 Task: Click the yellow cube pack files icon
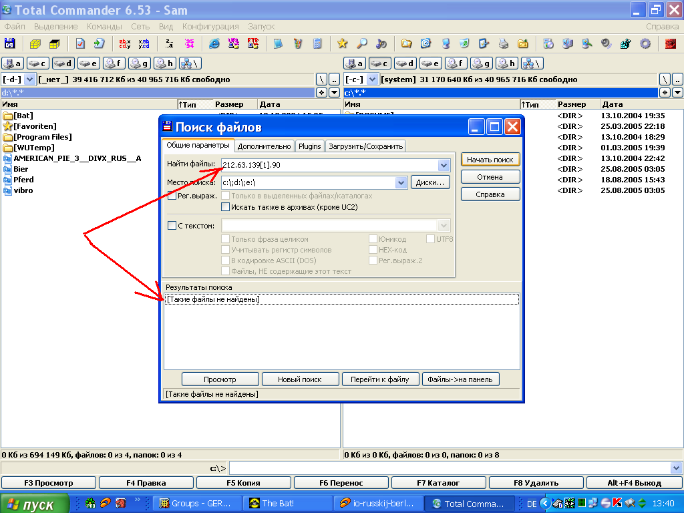click(35, 43)
